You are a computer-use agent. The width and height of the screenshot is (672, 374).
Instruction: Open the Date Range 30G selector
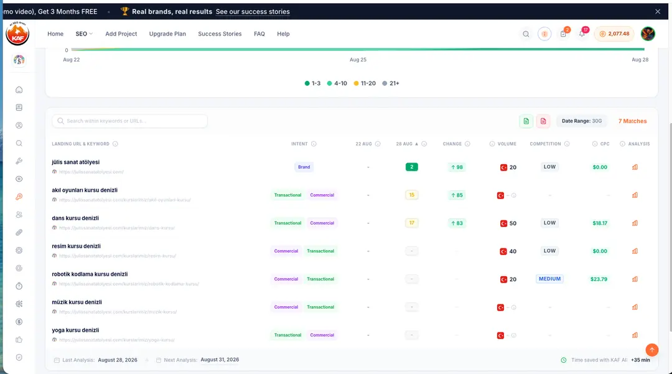pyautogui.click(x=582, y=121)
